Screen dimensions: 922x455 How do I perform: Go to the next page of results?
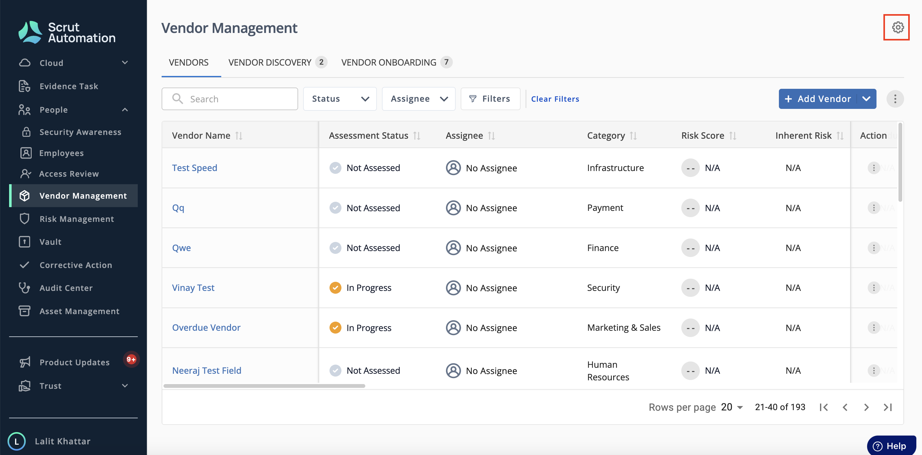point(866,407)
